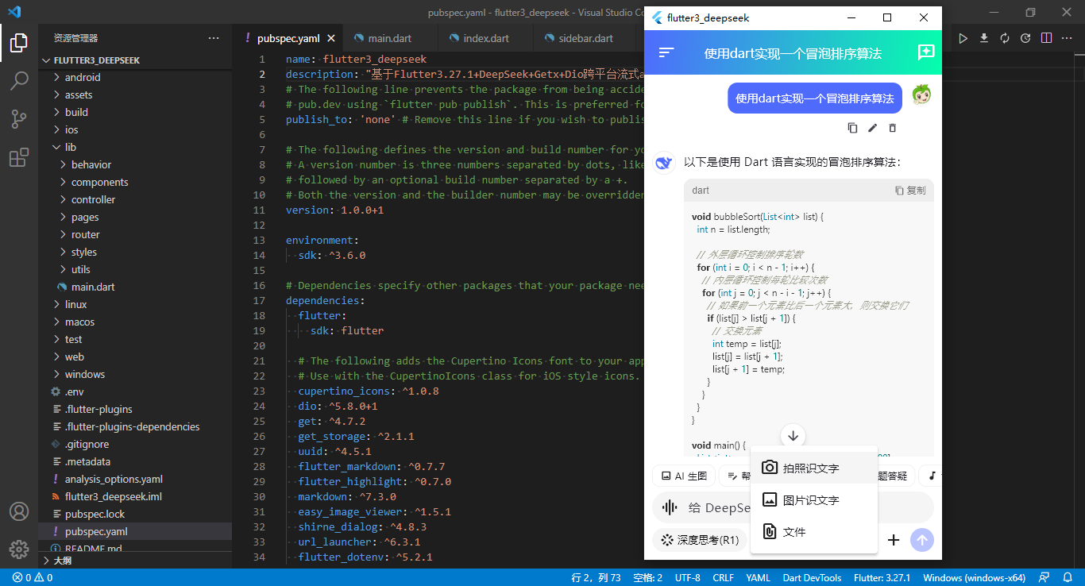Click the split editor icon in toolbar

coord(1047,38)
